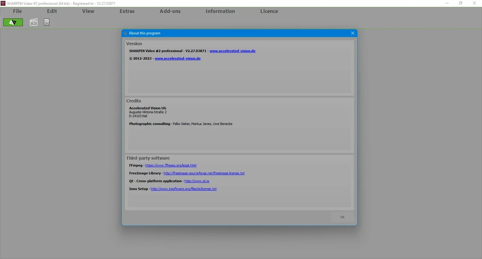Minimize the SHARPEN Video main window

[447, 3]
